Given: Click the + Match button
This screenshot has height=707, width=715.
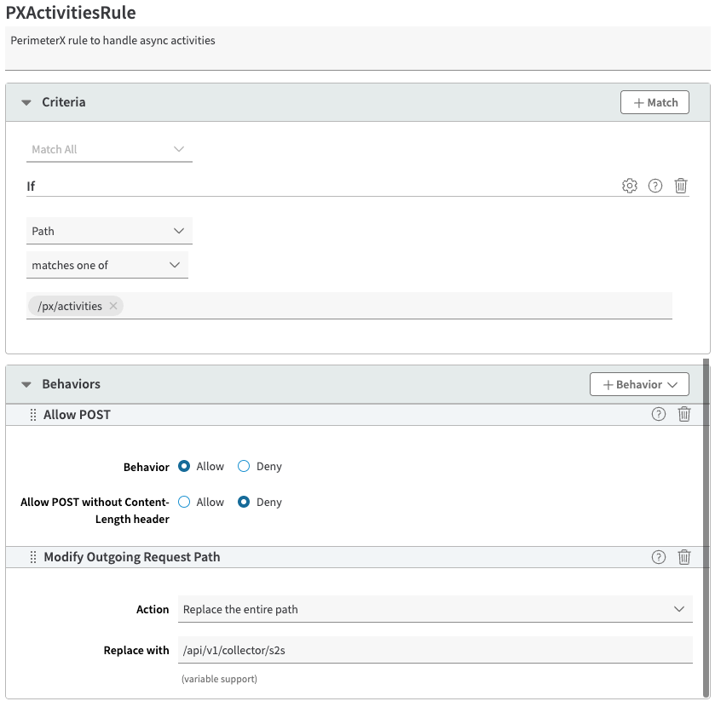Looking at the screenshot, I should tap(654, 102).
